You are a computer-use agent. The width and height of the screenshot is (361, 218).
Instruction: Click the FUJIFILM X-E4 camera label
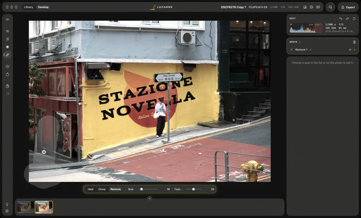point(258,7)
